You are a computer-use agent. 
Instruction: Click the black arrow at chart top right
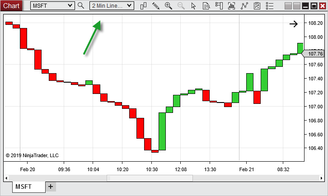294,24
